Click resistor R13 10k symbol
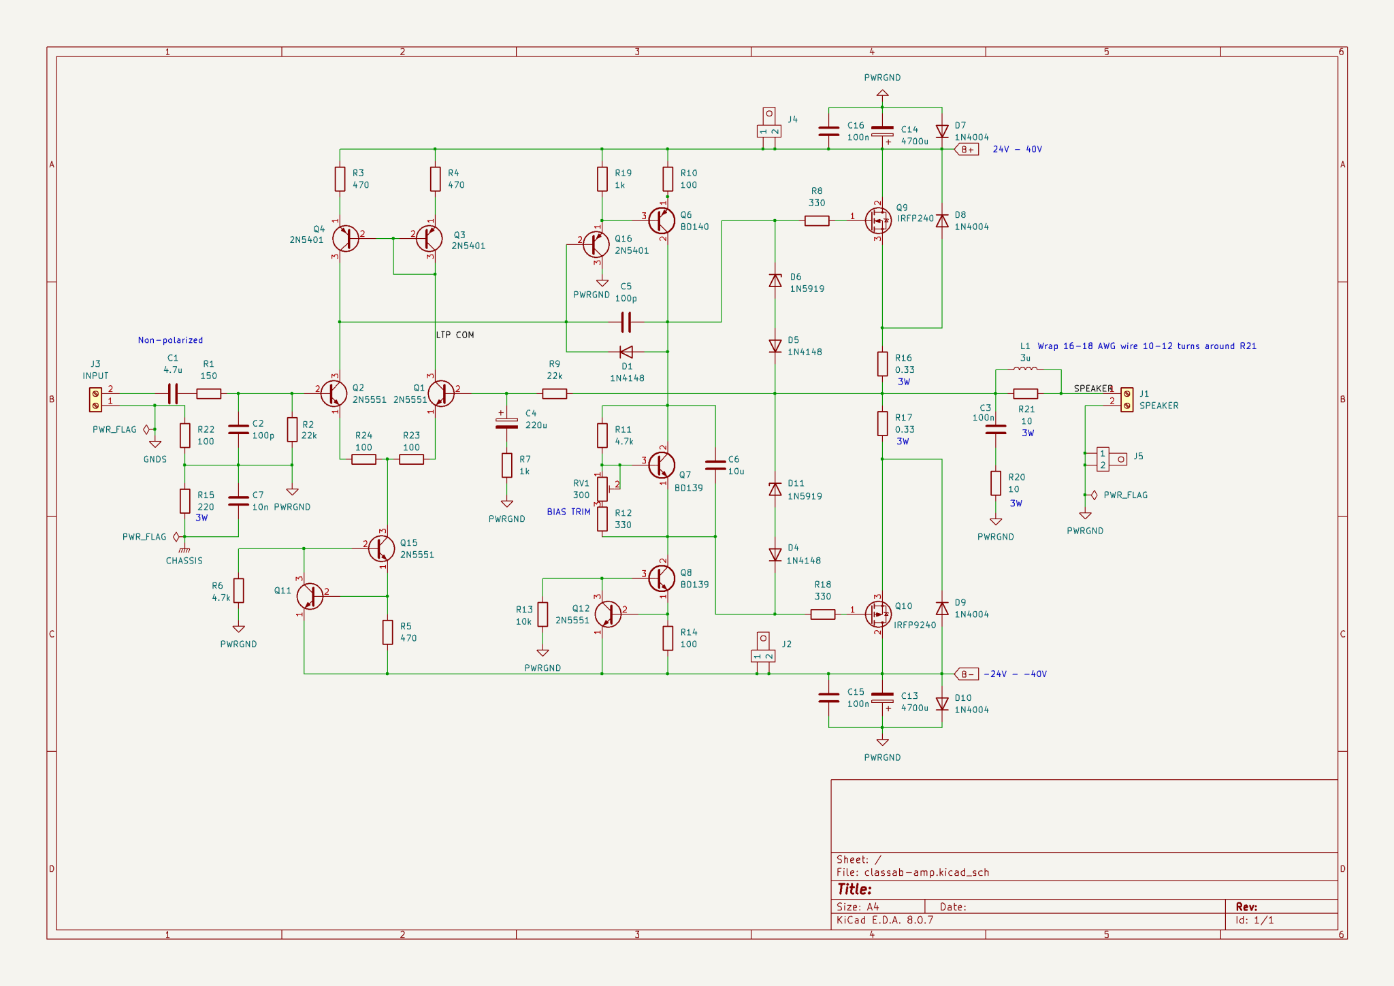 (542, 614)
